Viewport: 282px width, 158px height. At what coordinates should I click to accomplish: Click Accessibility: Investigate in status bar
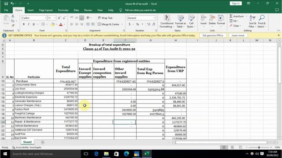tap(26, 147)
